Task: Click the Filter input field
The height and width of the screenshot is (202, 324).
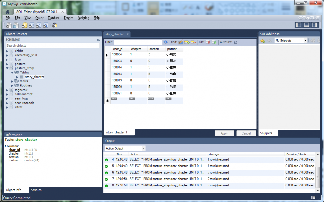Action: coord(138,42)
